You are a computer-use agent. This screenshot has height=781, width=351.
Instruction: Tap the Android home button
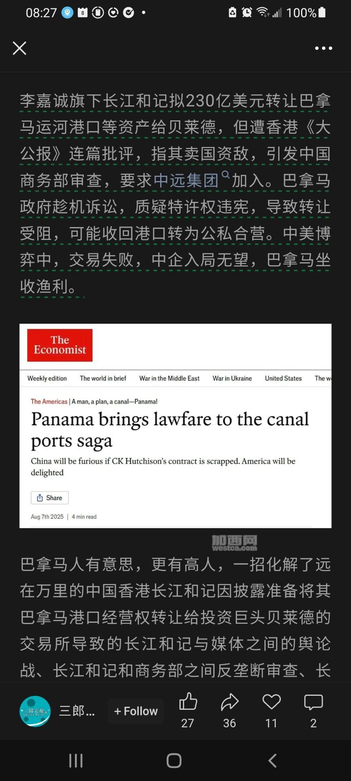click(174, 760)
